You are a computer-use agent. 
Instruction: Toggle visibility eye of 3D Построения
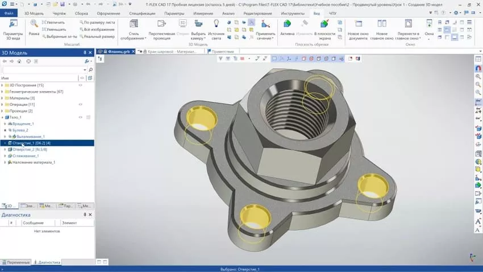point(80,85)
